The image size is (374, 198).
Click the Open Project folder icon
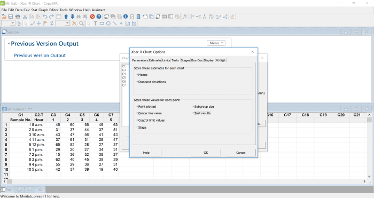pyautogui.click(x=4, y=17)
